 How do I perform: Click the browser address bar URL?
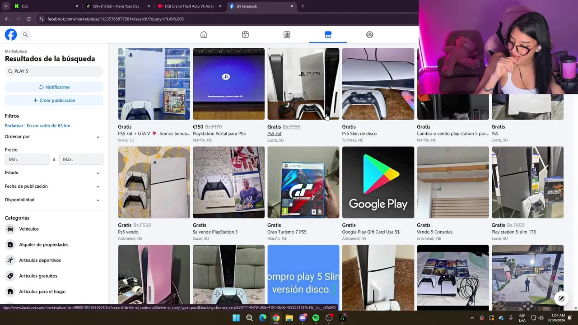[x=116, y=19]
